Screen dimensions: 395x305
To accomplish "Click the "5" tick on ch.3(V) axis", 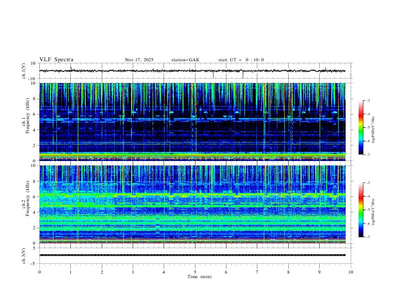I will (34, 248).
